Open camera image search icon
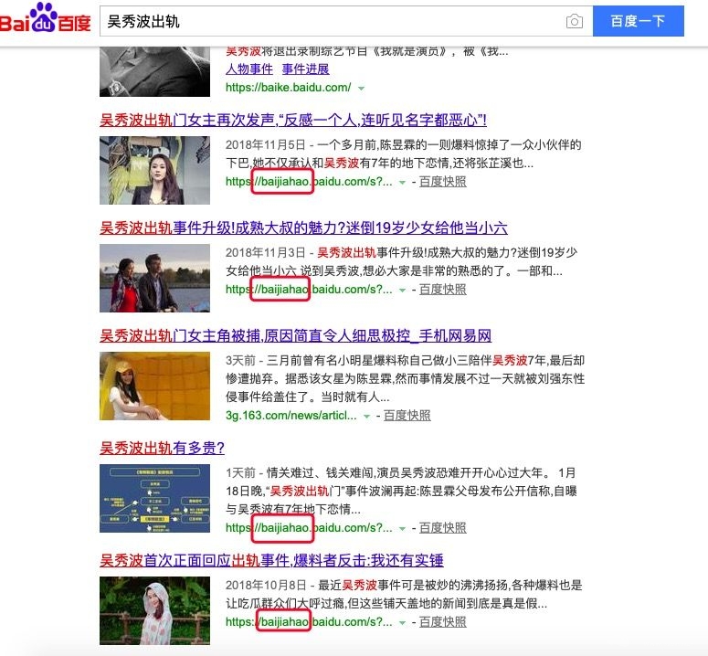708x656 pixels. pos(574,21)
